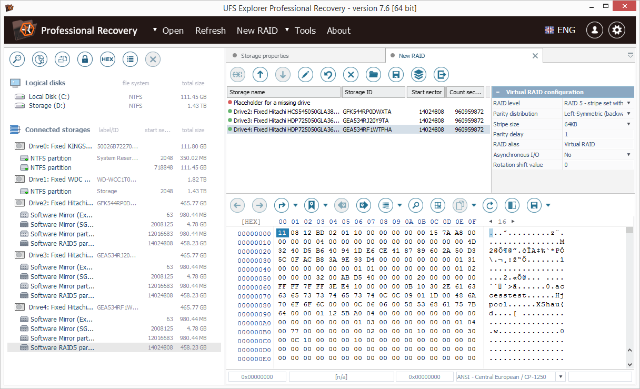Click the magnifier search icon in hex toolbar
Screen dimensions: 640x389
[416, 205]
